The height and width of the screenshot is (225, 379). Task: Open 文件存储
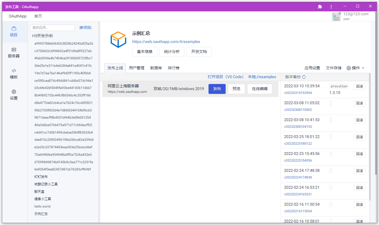(x=334, y=68)
